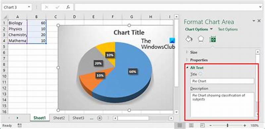
Task: Click the chart top-middle resize handle
Action: click(x=129, y=25)
